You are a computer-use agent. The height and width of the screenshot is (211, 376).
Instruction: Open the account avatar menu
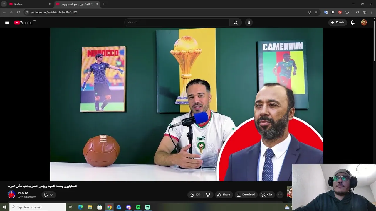[364, 23]
